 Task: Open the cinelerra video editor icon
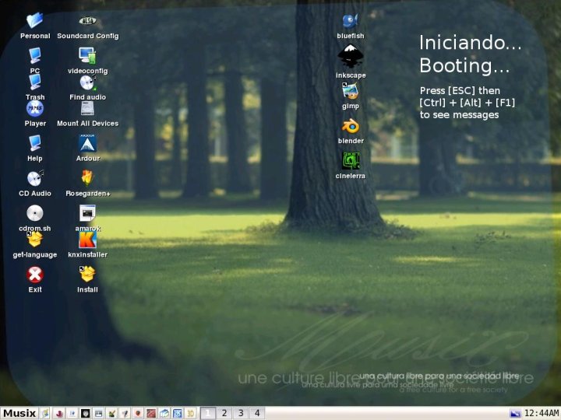click(351, 161)
